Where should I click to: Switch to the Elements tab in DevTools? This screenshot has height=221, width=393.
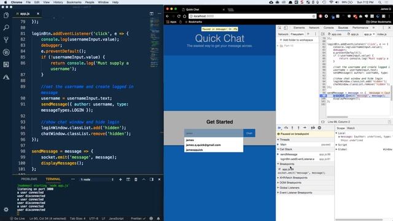(299, 28)
